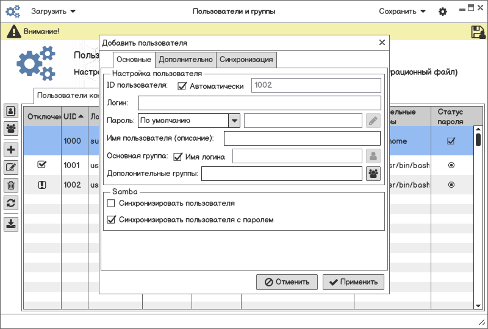Switch to the Дополнительно tab
The height and width of the screenshot is (329, 488).
click(185, 59)
